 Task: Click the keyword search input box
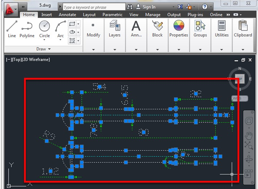tap(94, 7)
